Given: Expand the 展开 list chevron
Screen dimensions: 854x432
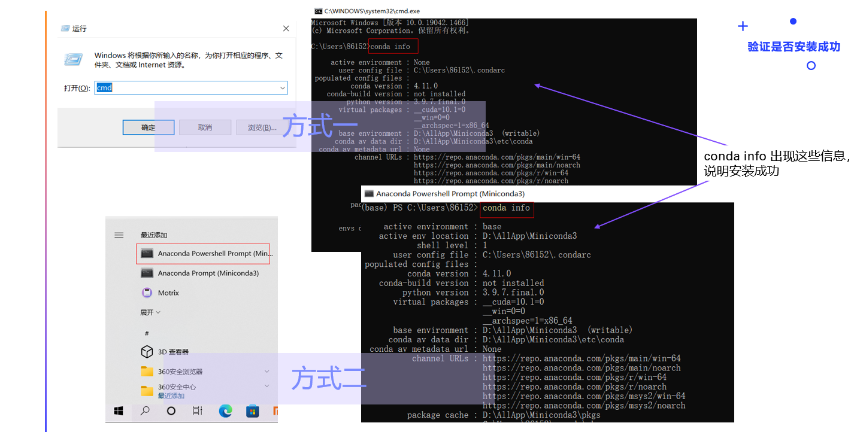Looking at the screenshot, I should (x=158, y=312).
